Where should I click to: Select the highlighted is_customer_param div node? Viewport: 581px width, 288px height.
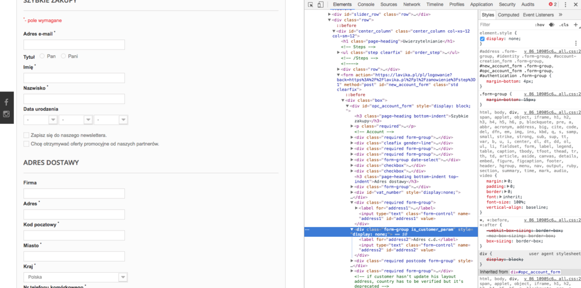tap(391, 232)
